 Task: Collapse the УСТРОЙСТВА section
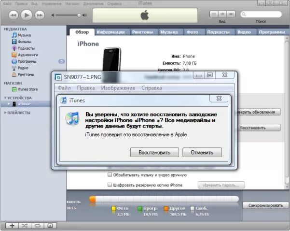click(5, 98)
